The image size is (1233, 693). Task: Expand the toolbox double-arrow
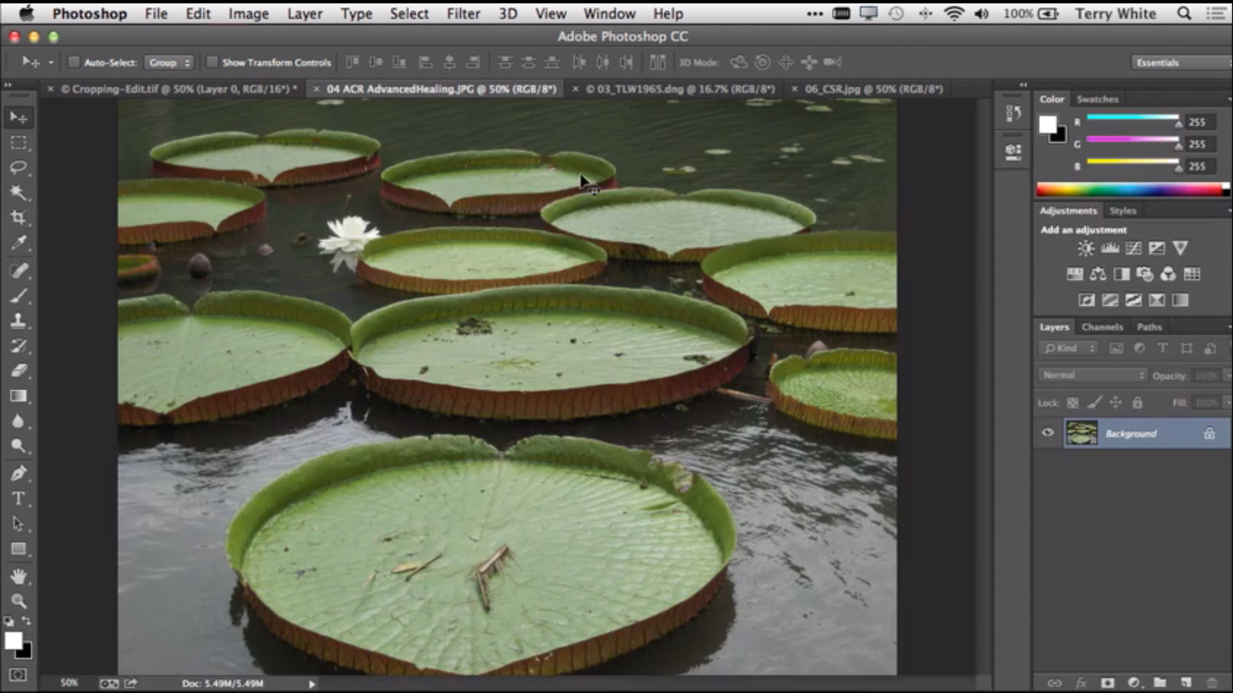coord(8,85)
